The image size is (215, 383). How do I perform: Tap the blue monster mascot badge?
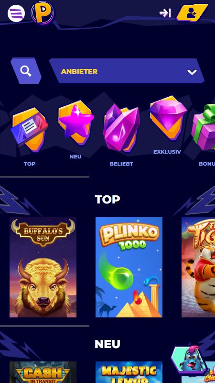point(189,360)
